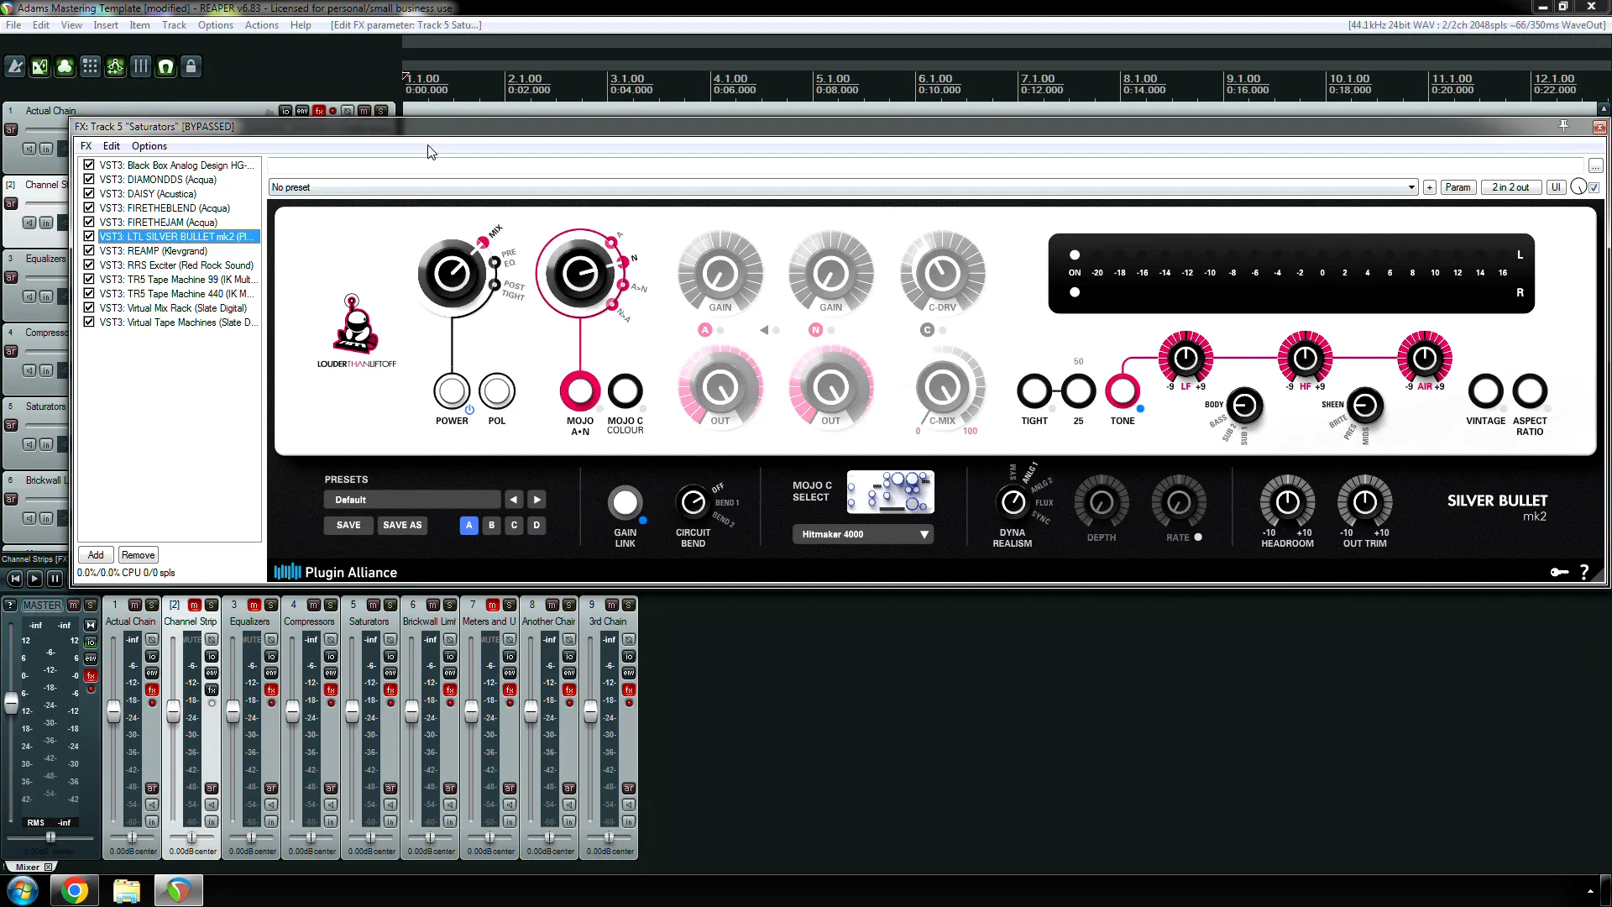Uncheck the DAISY (Acustica) plugin checkbox
Image resolution: width=1612 pixels, height=907 pixels.
(88, 193)
